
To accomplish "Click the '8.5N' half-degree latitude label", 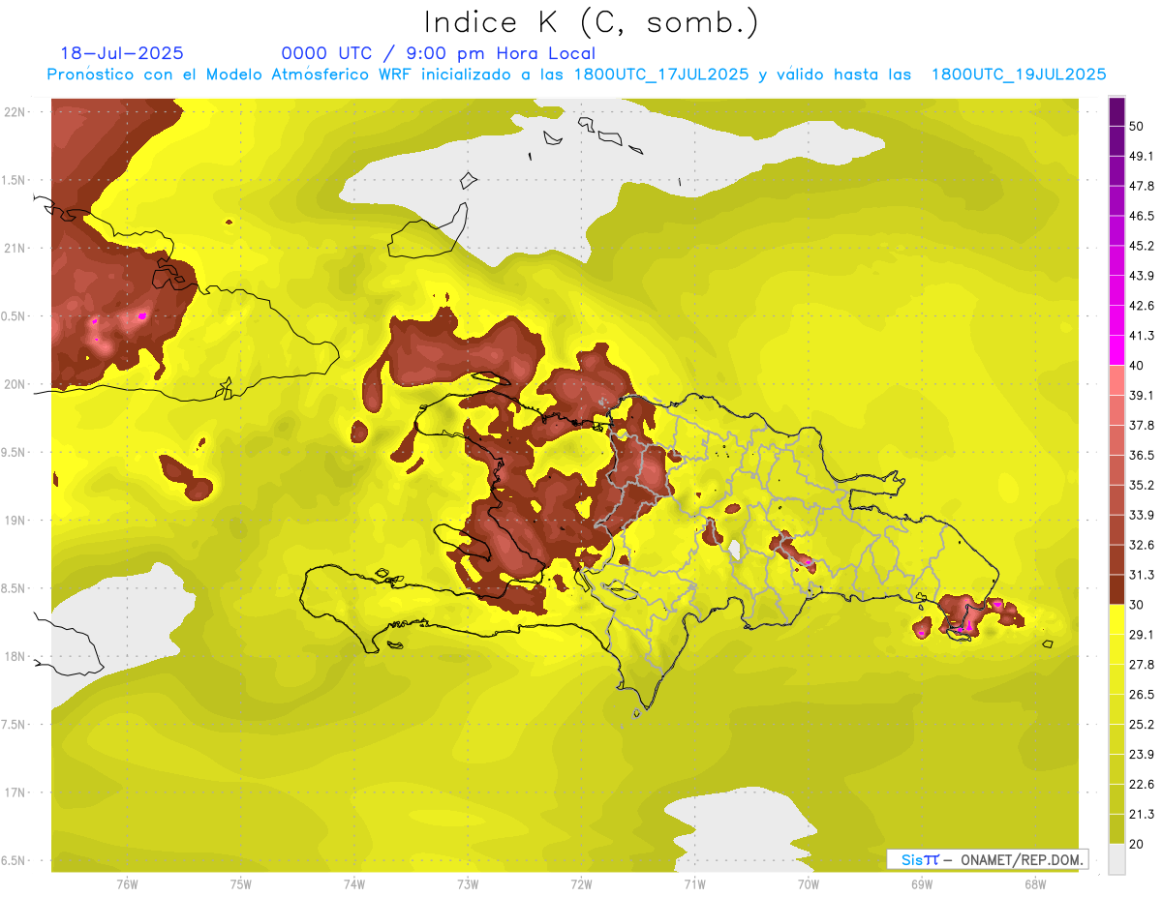I will click(15, 588).
